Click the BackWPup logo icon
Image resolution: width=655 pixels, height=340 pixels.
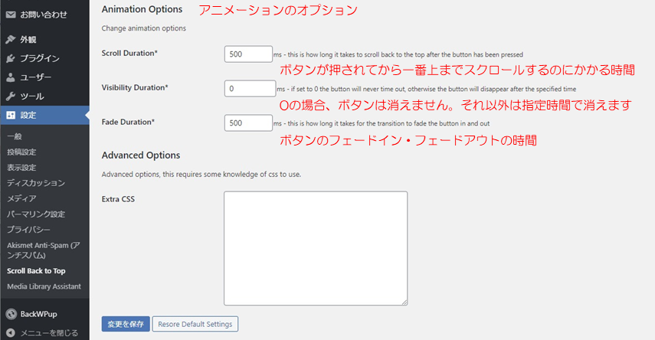pyautogui.click(x=11, y=314)
